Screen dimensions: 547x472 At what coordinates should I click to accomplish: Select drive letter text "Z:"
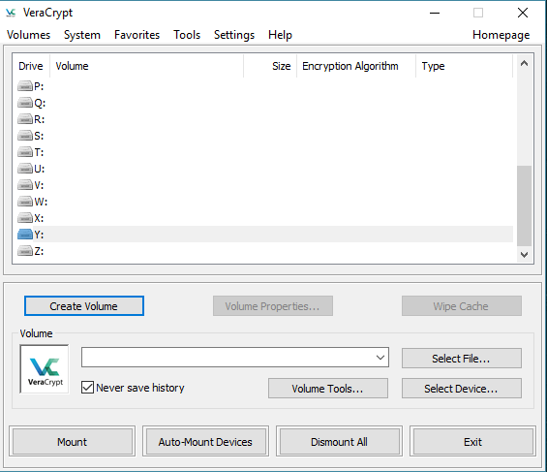pyautogui.click(x=39, y=251)
